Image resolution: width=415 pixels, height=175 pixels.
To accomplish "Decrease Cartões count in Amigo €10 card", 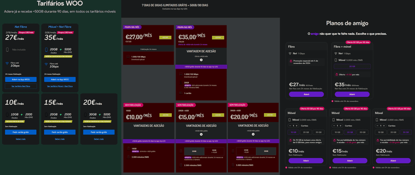I will coord(290,126).
